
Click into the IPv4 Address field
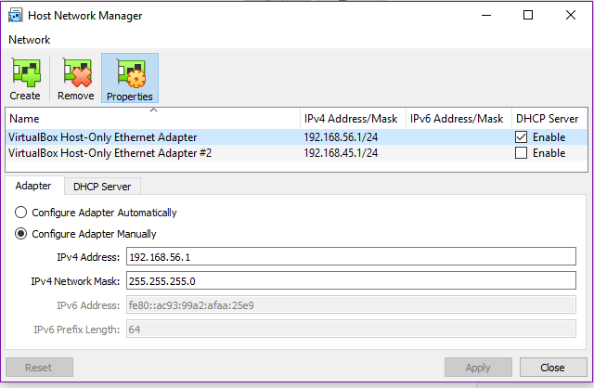[x=351, y=257]
